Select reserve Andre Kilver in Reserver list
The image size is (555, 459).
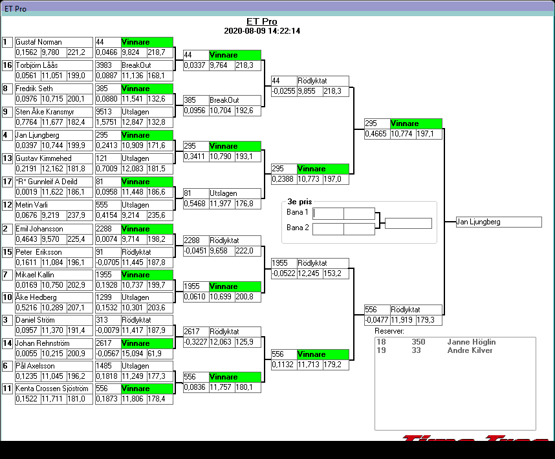470,350
